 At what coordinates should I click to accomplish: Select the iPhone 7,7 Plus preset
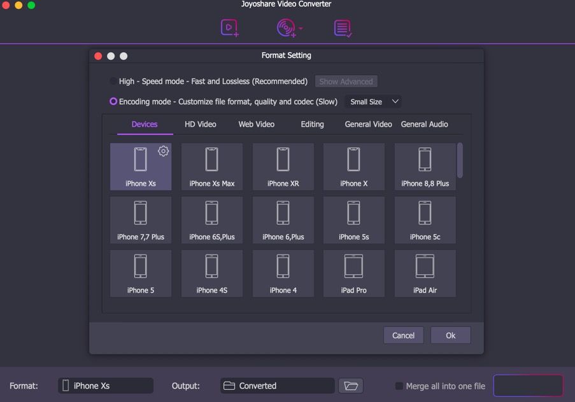pyautogui.click(x=141, y=220)
